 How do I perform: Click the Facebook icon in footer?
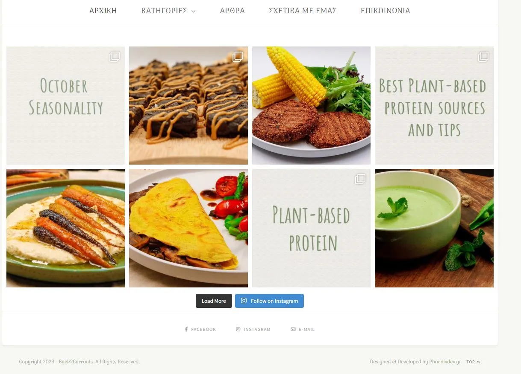[186, 329]
